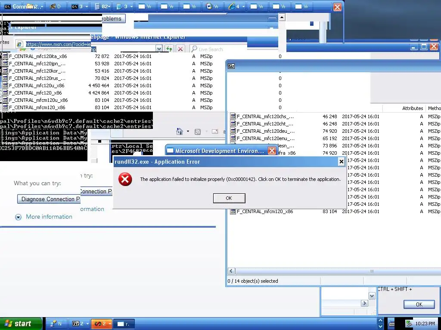Screen dimensions: 441x330
Task: Click the Diagnose Connection Problems button
Action: click(49, 199)
